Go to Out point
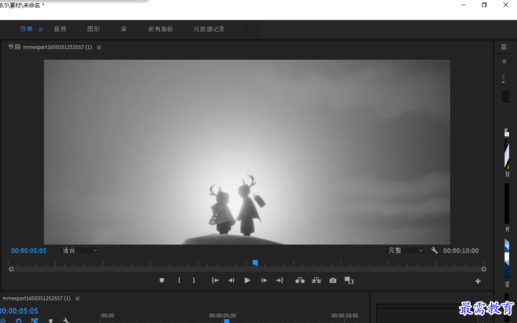The image size is (517, 323). (280, 281)
